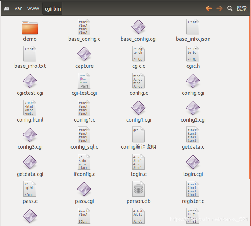This screenshot has height=226, width=251.
Task: Open search with the magnifier icon
Action: (230, 8)
